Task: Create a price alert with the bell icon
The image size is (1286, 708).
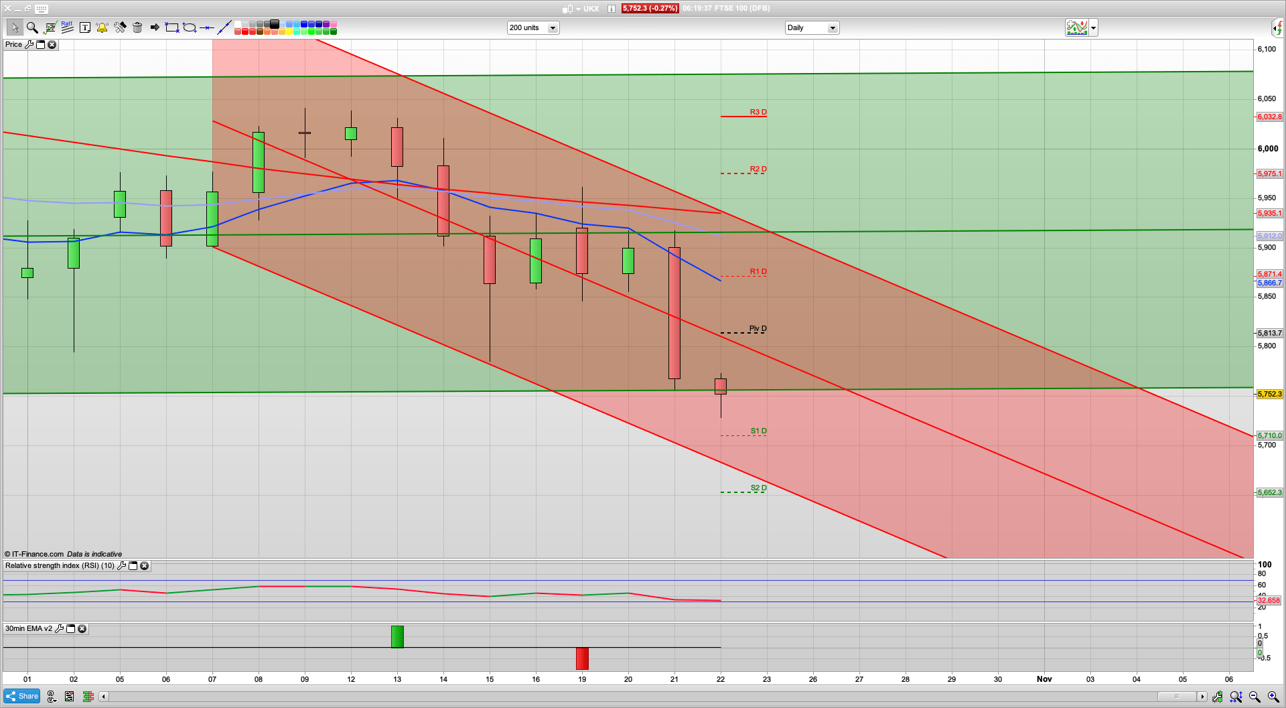Action: tap(102, 27)
